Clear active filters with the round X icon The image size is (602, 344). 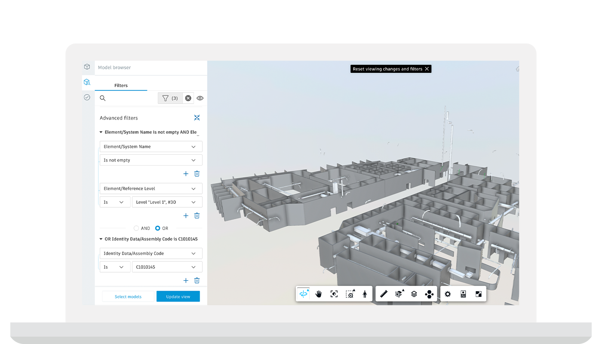pyautogui.click(x=188, y=98)
